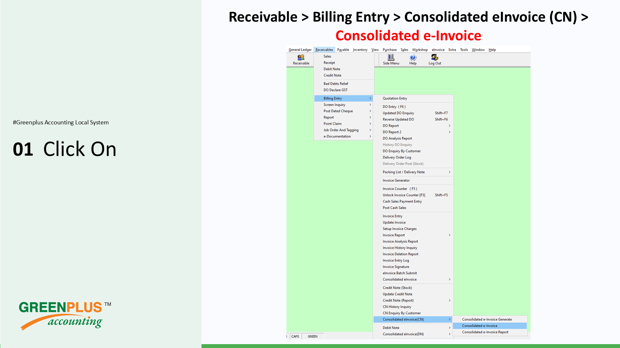The height and width of the screenshot is (348, 620).
Task: Select Receipt menu entry
Action: (344, 63)
